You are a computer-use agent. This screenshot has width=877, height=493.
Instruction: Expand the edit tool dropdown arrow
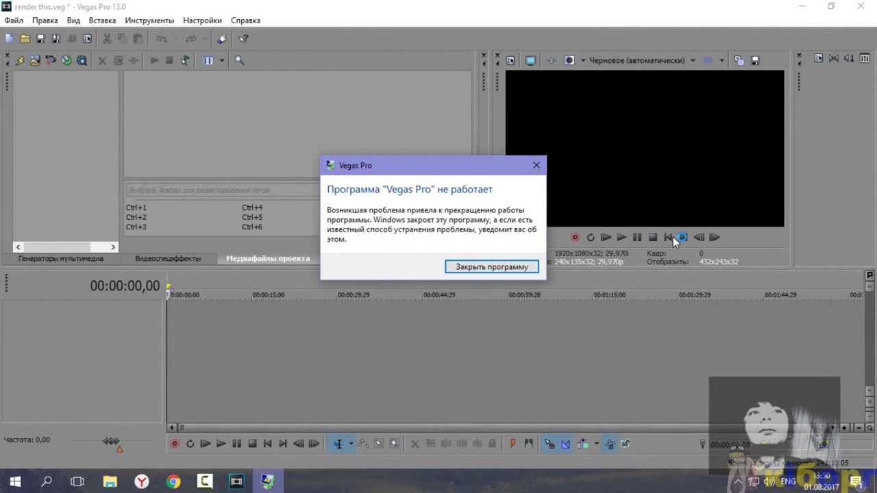pos(350,444)
